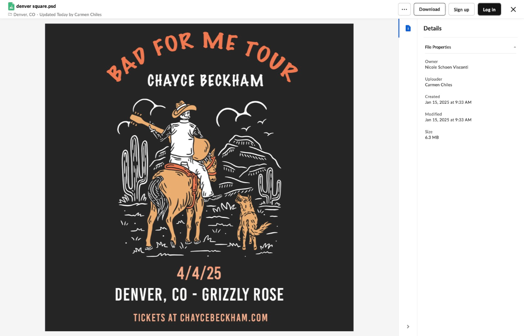This screenshot has height=336, width=524.
Task: Click the poster image preview
Action: pos(199,177)
